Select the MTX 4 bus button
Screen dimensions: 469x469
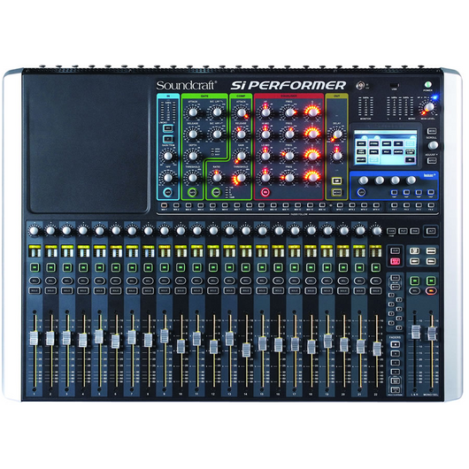coord(377,205)
